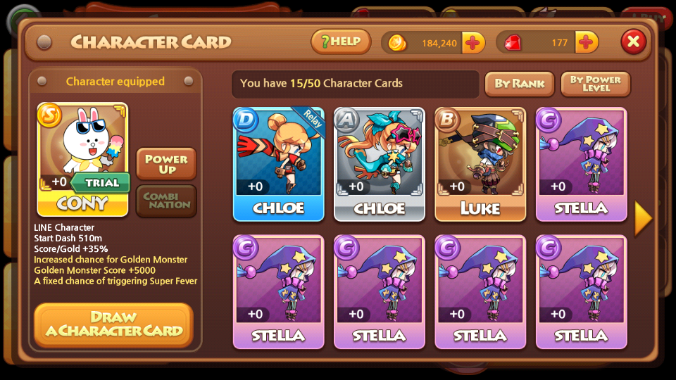Image resolution: width=676 pixels, height=380 pixels.
Task: Sort cards By Power Level
Action: click(x=596, y=84)
